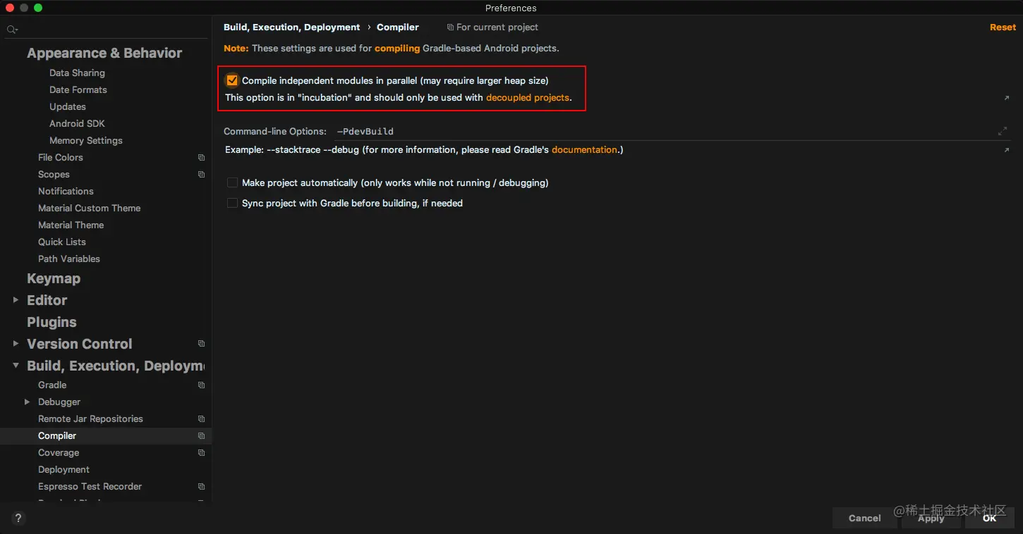Screen dimensions: 1023x534
Task: Select Date Formats in sidebar
Action: (78, 90)
